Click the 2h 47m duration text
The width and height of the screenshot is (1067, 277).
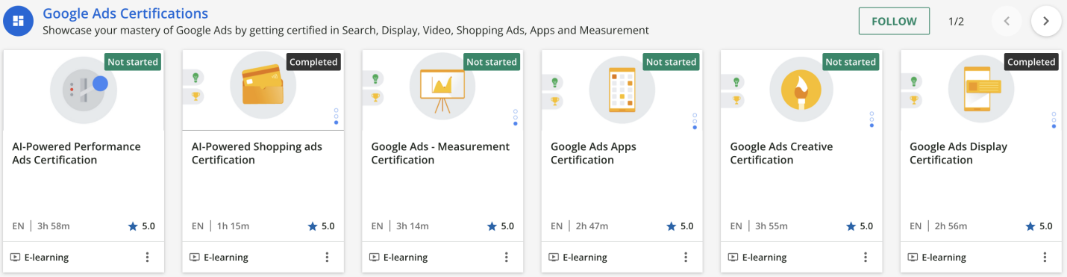[592, 226]
